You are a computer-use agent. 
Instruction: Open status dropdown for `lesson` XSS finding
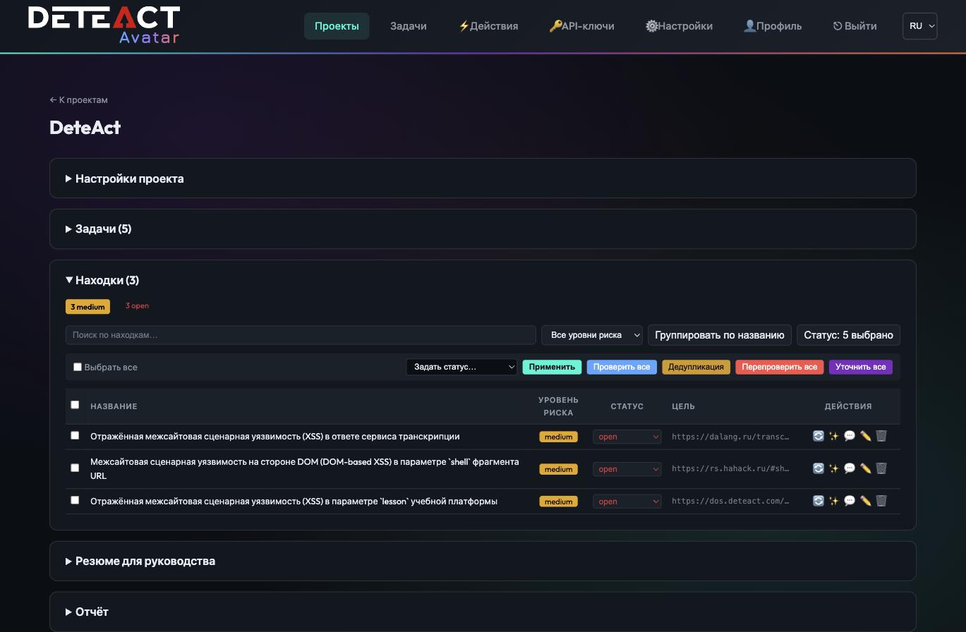[627, 502]
